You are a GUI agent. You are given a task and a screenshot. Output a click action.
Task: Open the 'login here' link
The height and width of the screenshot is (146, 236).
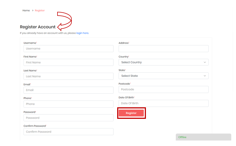click(x=82, y=33)
